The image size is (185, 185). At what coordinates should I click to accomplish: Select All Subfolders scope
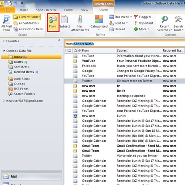pos(26,23)
